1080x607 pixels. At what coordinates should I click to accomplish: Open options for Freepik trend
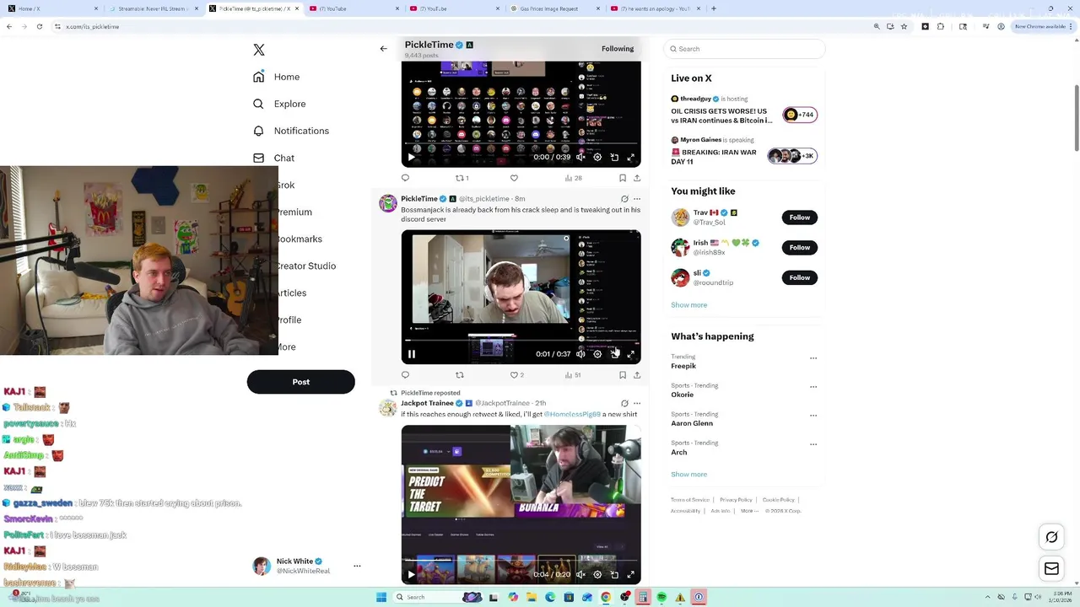pyautogui.click(x=813, y=358)
